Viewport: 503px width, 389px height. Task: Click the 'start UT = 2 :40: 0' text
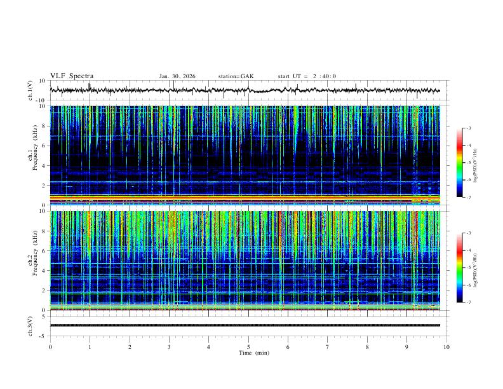click(x=307, y=76)
